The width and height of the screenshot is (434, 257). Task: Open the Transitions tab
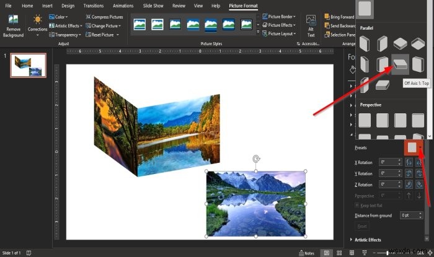pyautogui.click(x=93, y=6)
